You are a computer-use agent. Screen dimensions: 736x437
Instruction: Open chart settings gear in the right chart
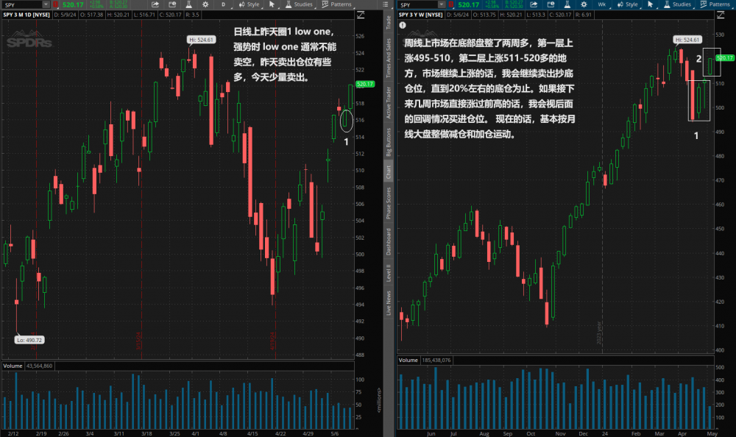[584, 4]
